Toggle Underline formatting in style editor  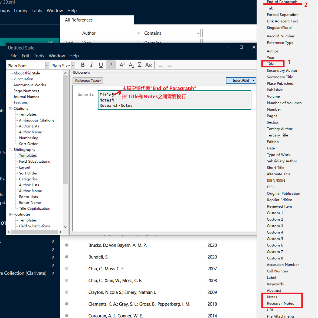tap(101, 65)
